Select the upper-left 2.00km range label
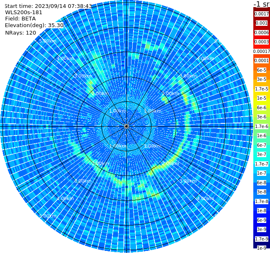 pos(100,93)
